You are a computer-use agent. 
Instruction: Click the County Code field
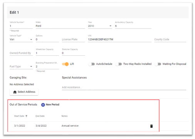tap(170, 40)
